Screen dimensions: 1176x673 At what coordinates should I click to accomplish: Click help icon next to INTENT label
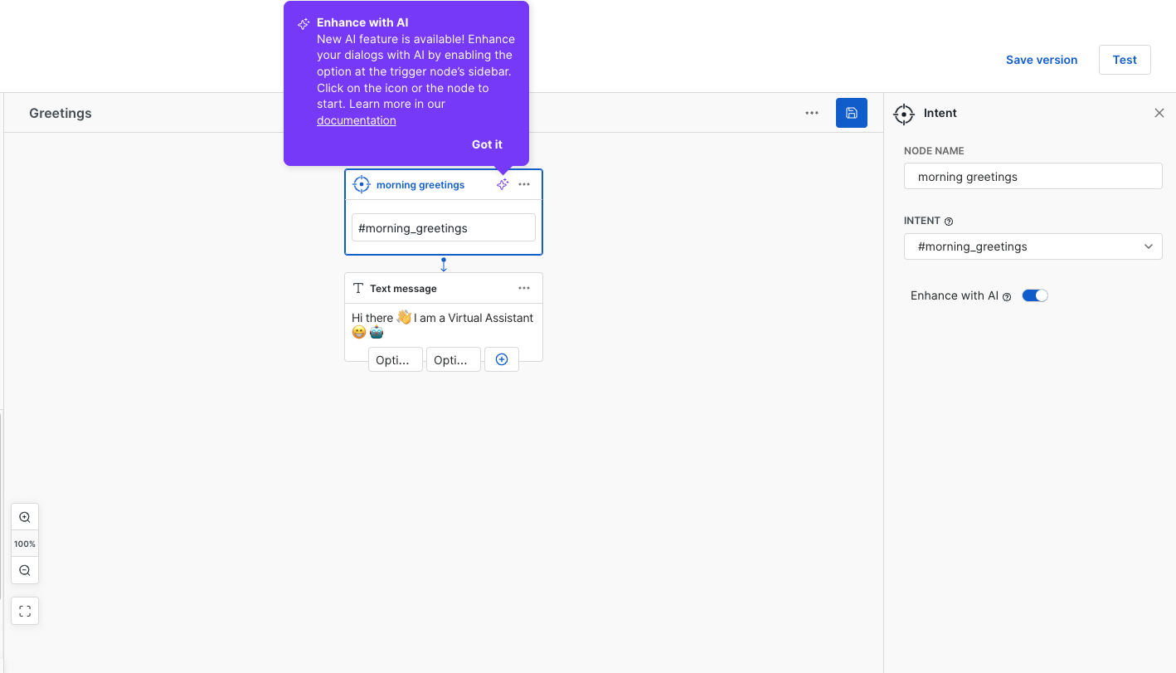coord(949,222)
